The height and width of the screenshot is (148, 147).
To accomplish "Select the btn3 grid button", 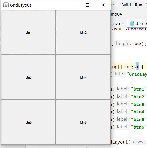I will (29, 77).
